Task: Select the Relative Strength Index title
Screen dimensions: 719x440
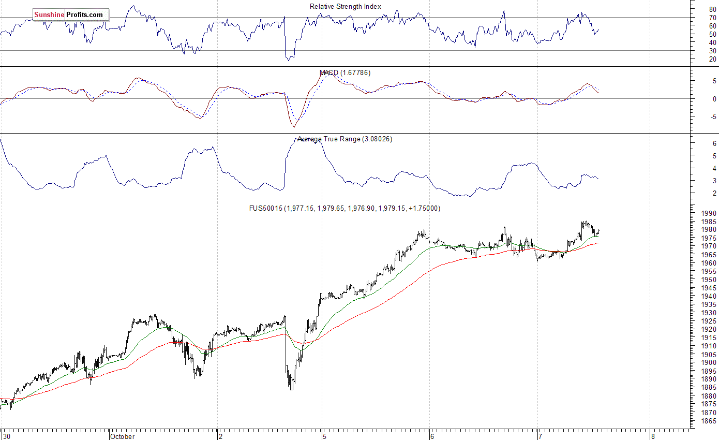Action: [x=346, y=7]
